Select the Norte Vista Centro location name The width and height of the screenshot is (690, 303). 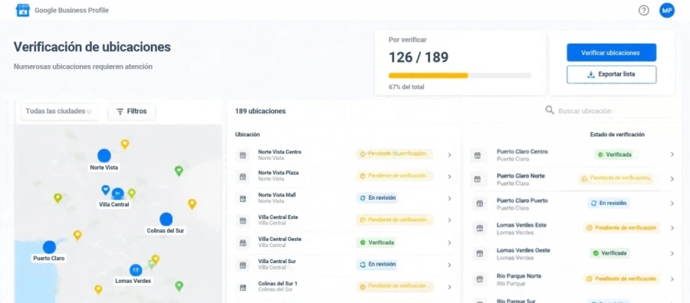click(279, 152)
